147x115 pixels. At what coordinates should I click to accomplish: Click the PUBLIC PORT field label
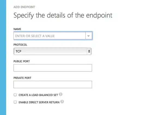point(22,61)
